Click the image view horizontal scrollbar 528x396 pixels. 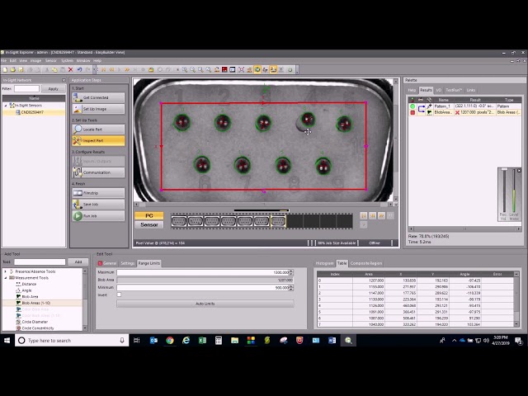coord(264,204)
